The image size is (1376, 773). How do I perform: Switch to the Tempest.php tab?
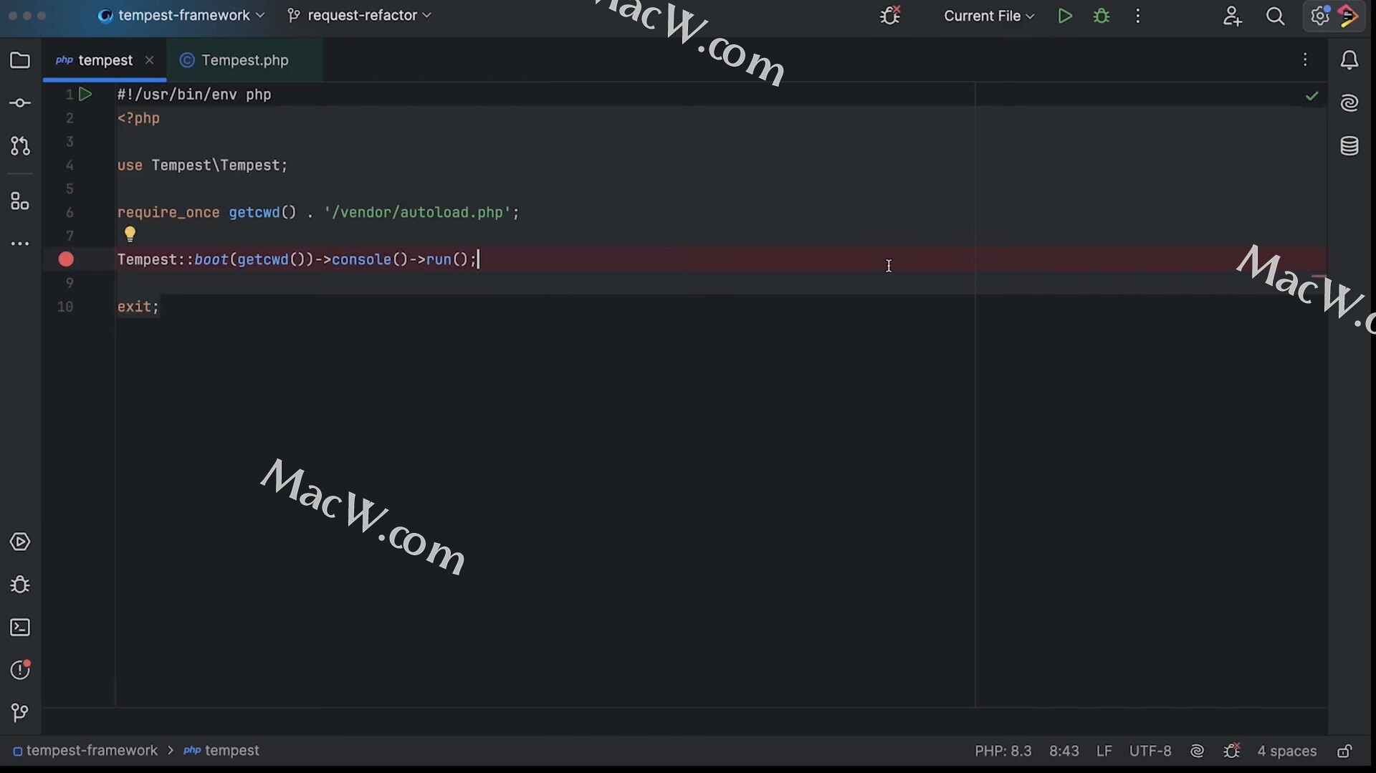(x=244, y=60)
